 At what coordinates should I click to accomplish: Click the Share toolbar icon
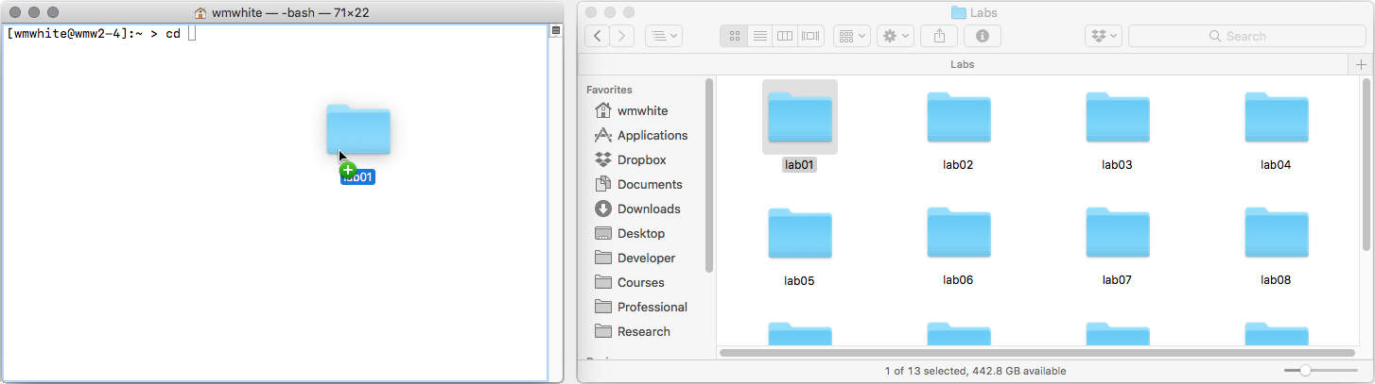[939, 36]
